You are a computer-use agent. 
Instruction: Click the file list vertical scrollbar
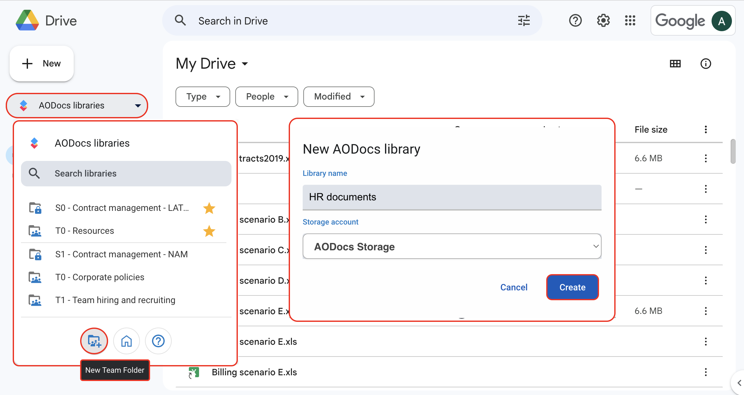point(733,151)
